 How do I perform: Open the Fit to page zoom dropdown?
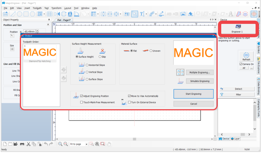86,144
